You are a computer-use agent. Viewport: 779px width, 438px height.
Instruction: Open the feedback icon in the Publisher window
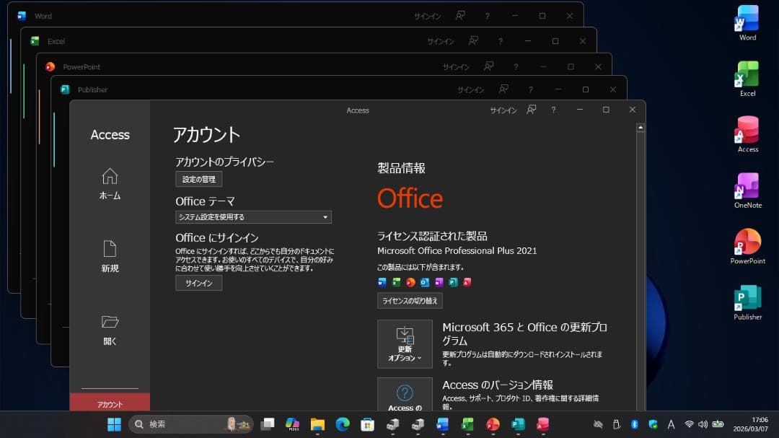point(503,89)
